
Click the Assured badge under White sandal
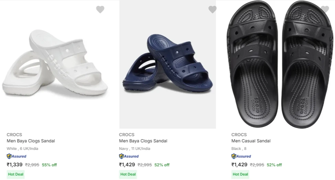16,156
